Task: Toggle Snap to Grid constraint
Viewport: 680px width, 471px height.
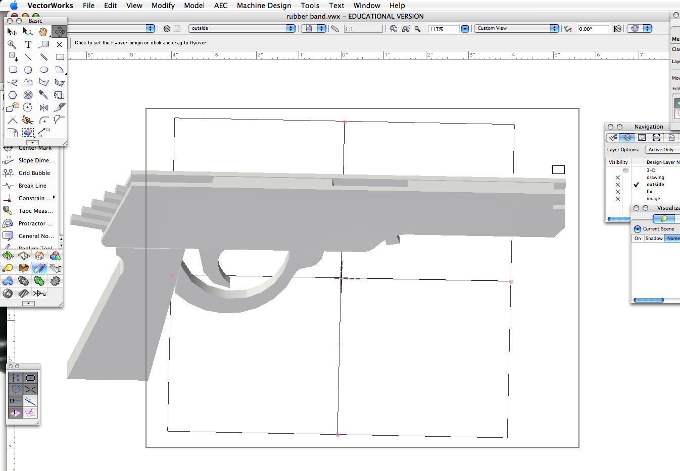Action: point(16,378)
